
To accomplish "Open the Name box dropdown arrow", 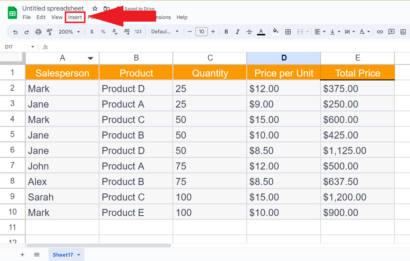I will (x=33, y=47).
